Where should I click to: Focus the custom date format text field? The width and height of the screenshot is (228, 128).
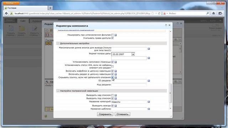129,58
